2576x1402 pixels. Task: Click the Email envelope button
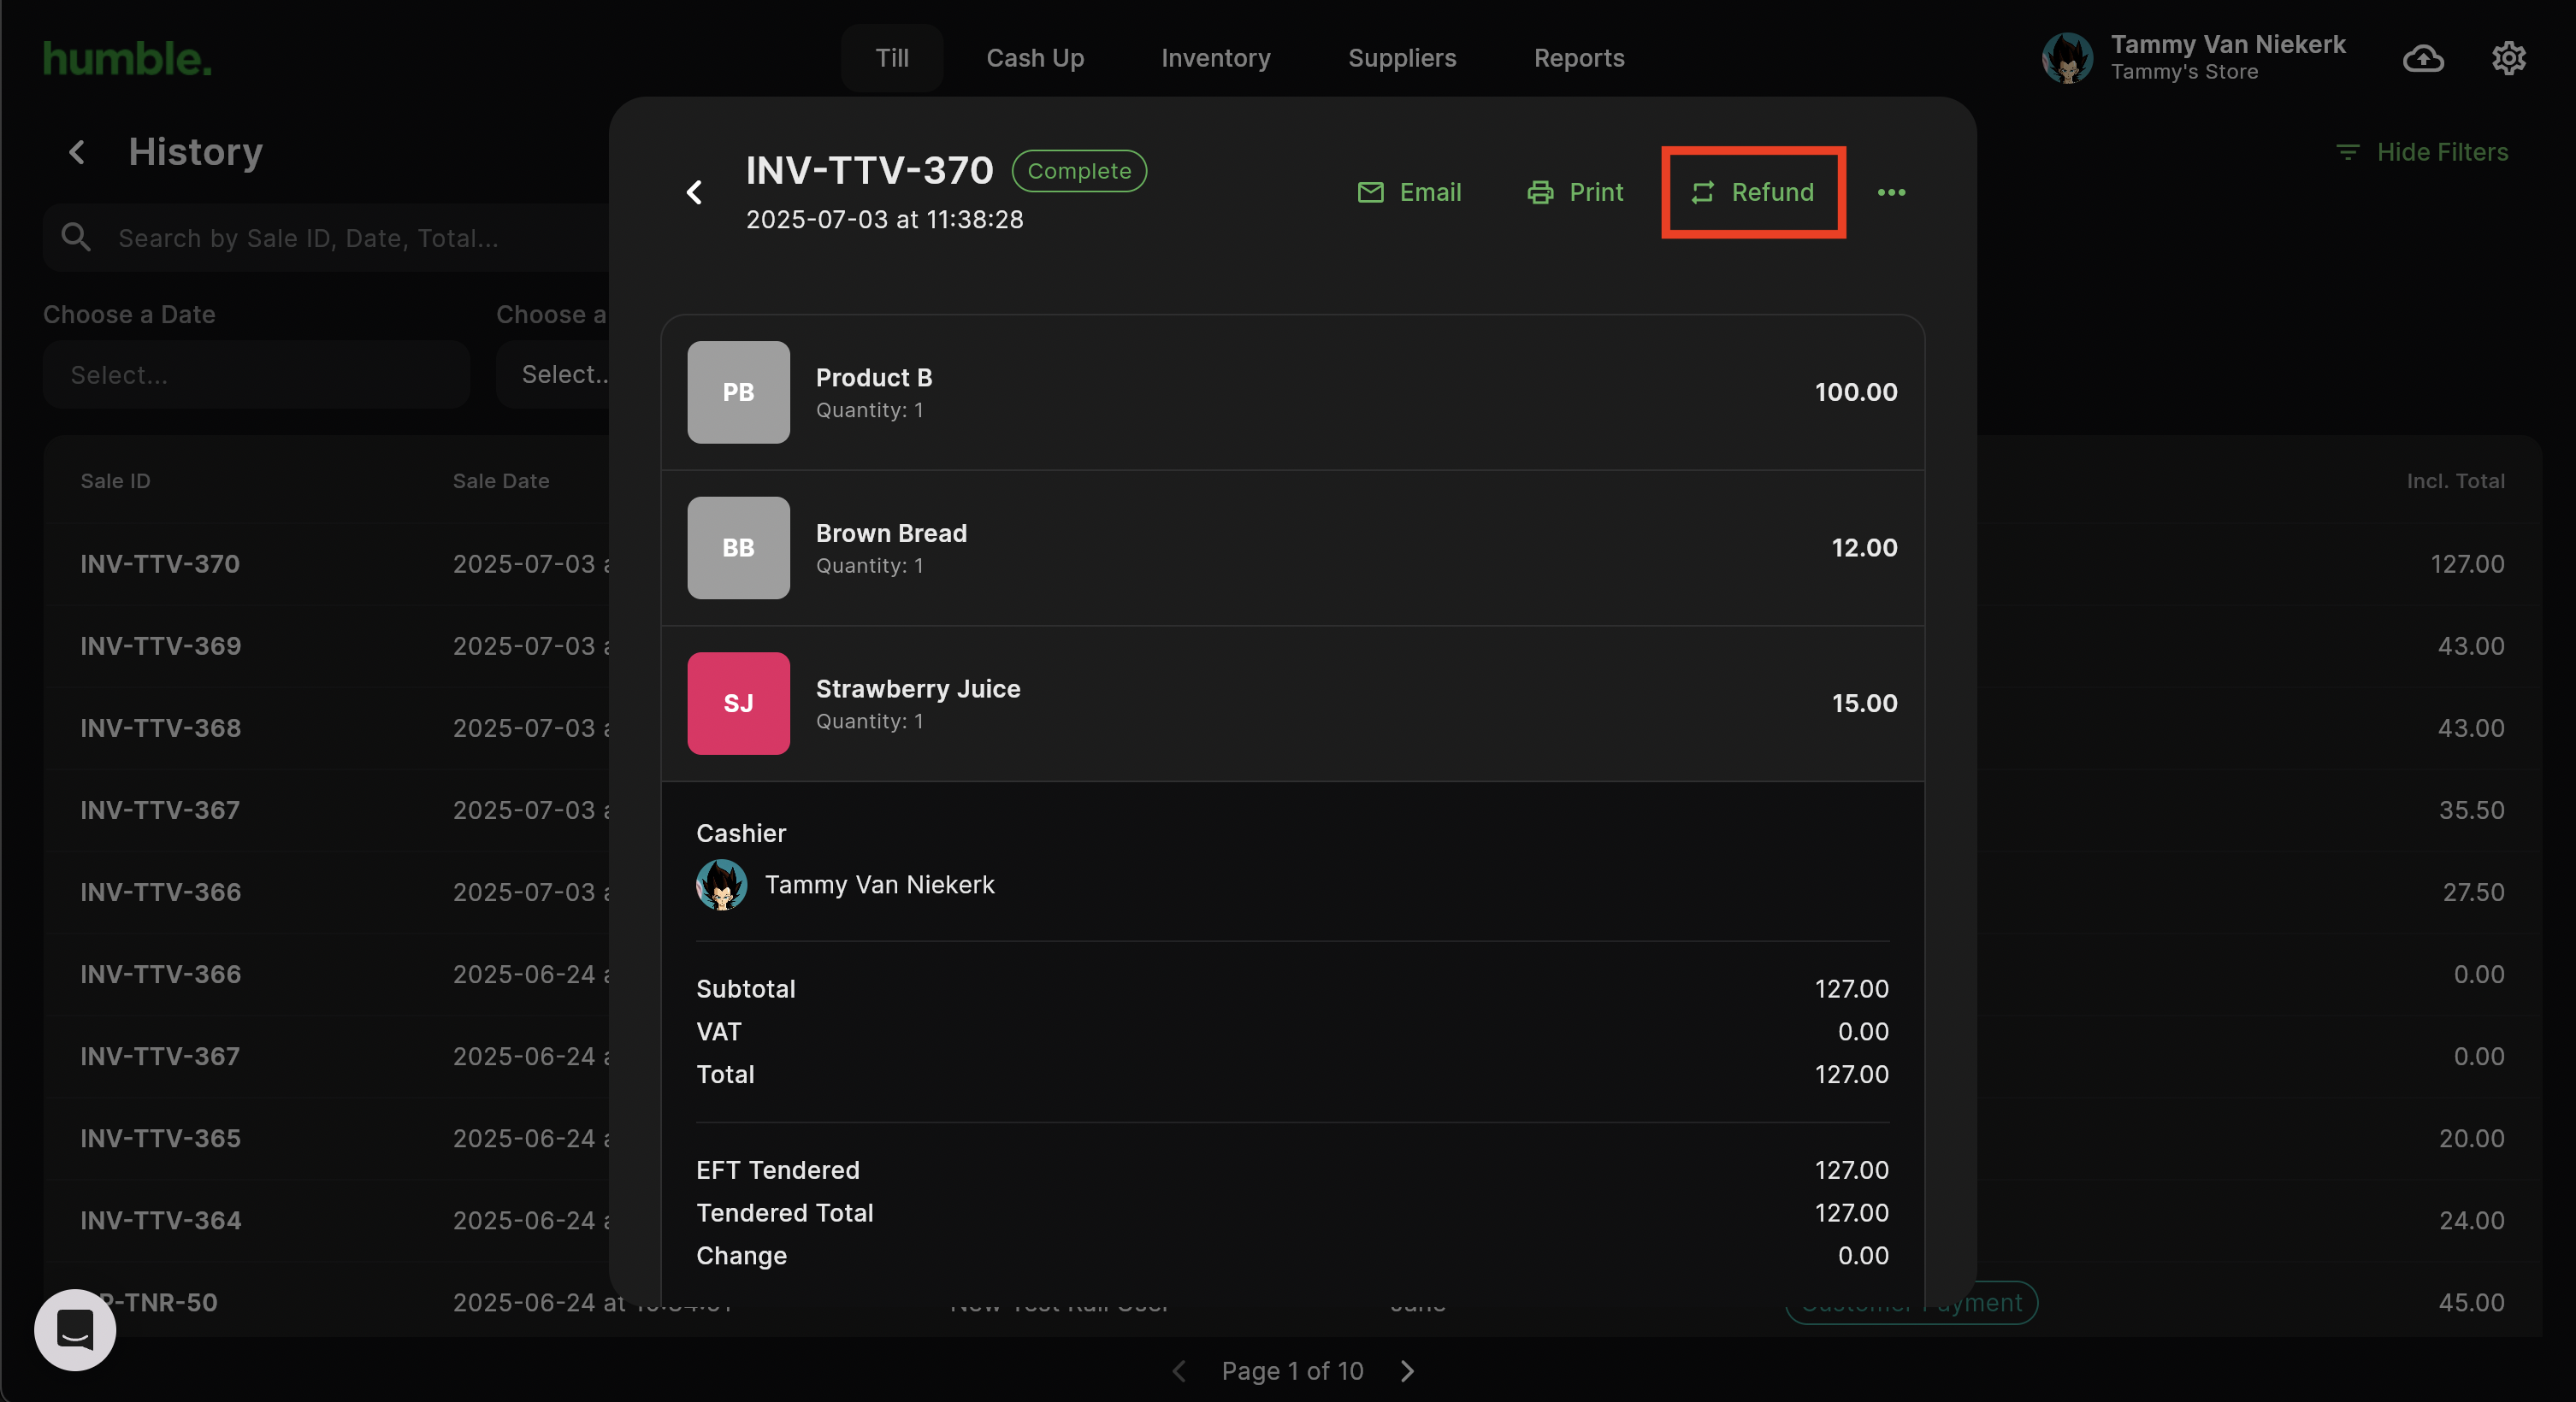tap(1409, 191)
